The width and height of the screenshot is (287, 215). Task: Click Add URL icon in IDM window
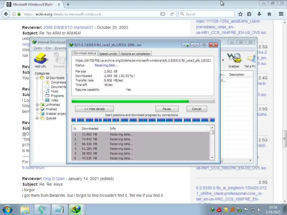click(x=41, y=60)
